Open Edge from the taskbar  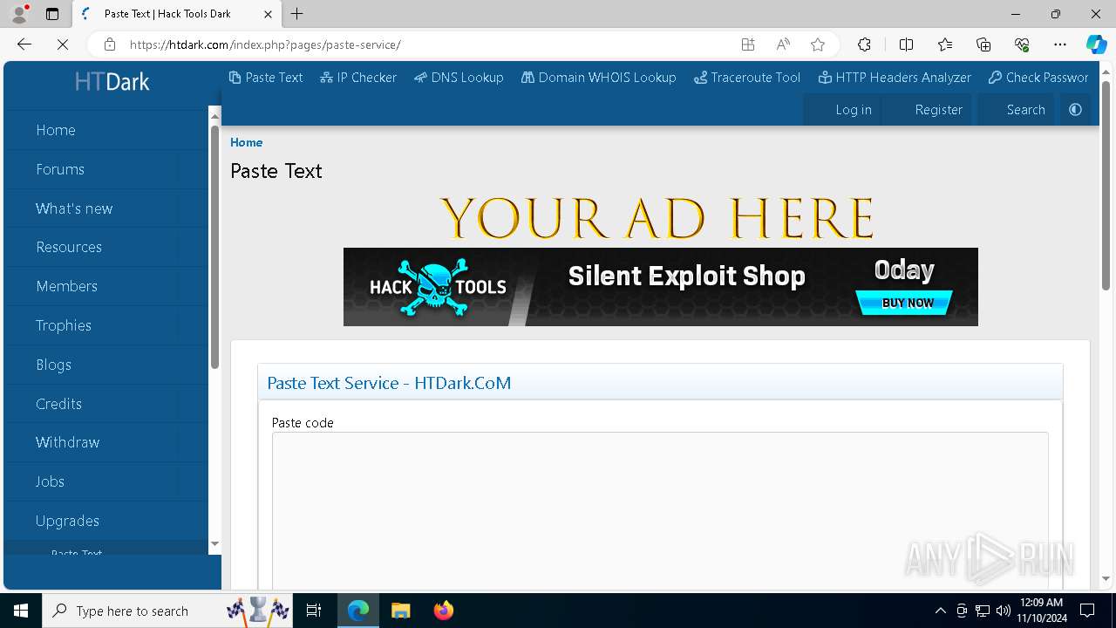358,611
